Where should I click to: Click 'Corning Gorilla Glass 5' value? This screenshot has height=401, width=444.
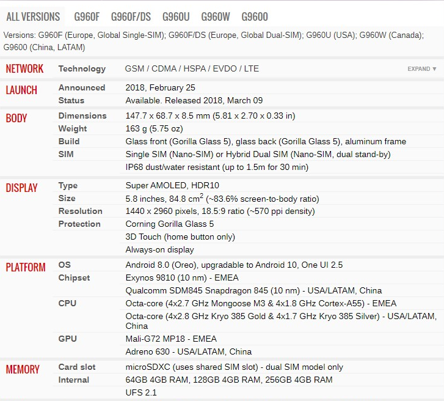tap(170, 224)
